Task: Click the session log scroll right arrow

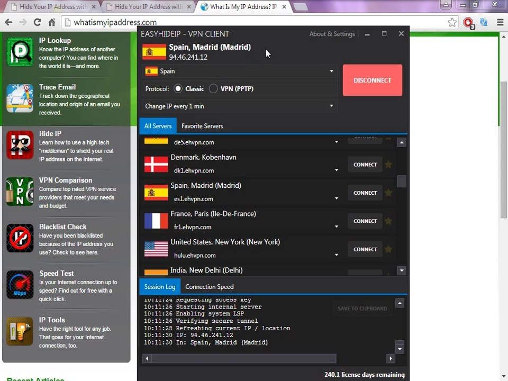Action: click(x=391, y=358)
